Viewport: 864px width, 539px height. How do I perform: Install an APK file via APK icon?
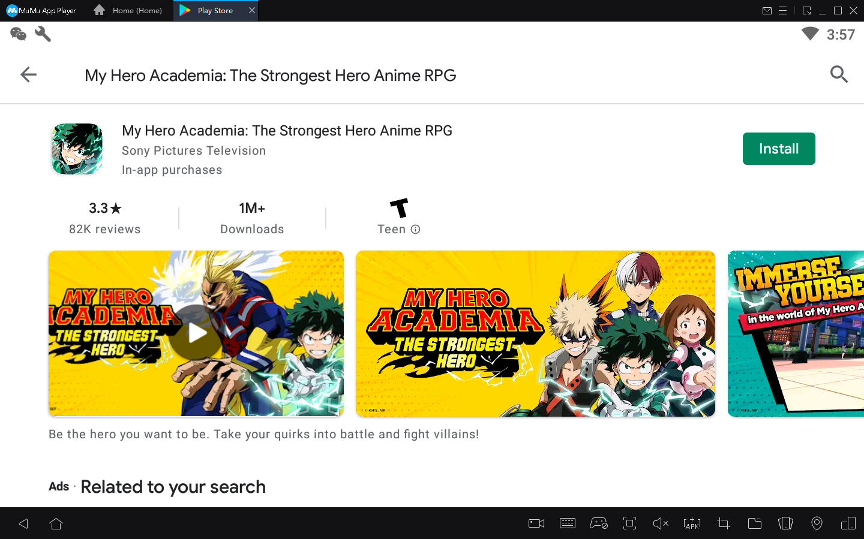pyautogui.click(x=692, y=523)
